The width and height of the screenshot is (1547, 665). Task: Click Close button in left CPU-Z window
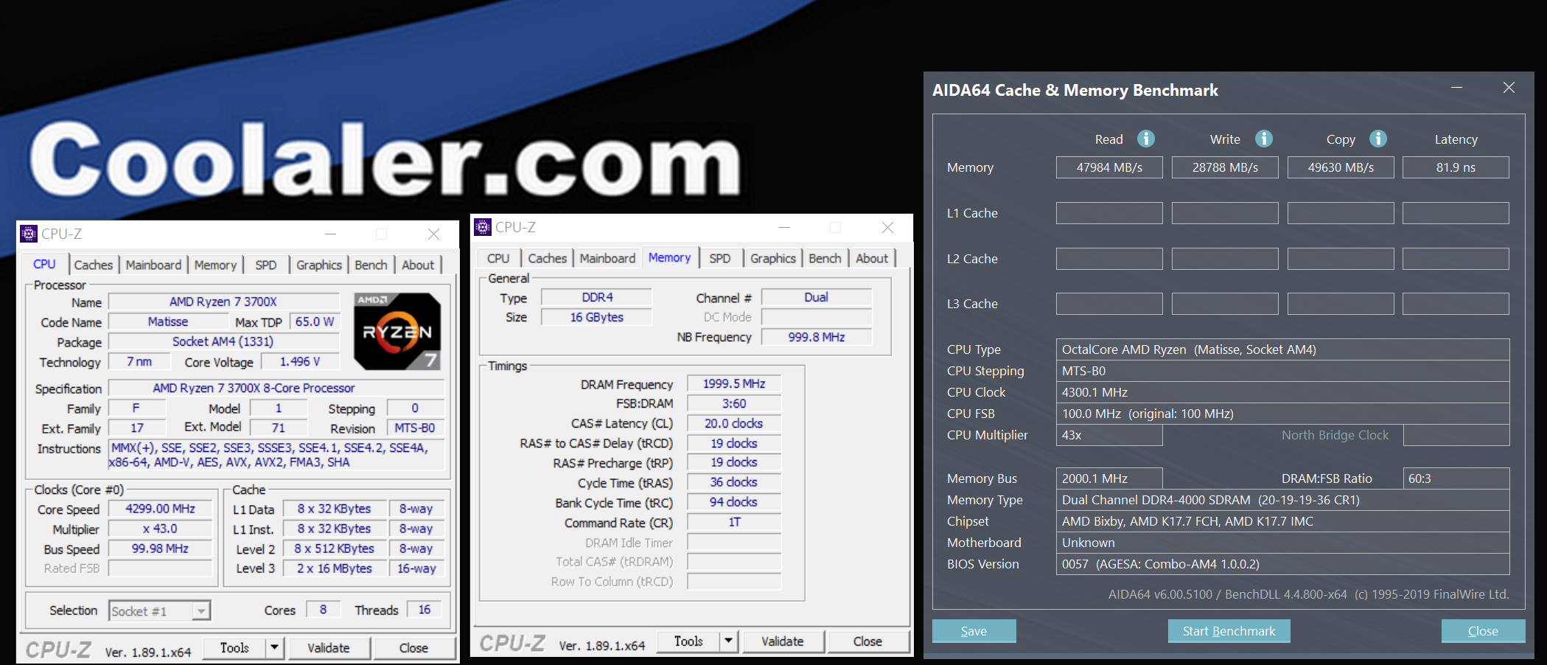(413, 647)
